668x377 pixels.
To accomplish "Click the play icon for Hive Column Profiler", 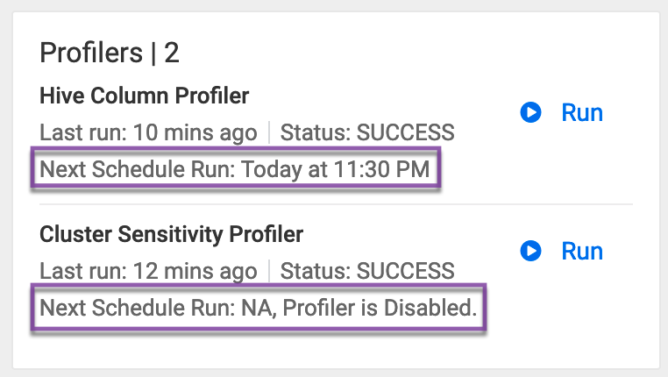I will coord(530,113).
